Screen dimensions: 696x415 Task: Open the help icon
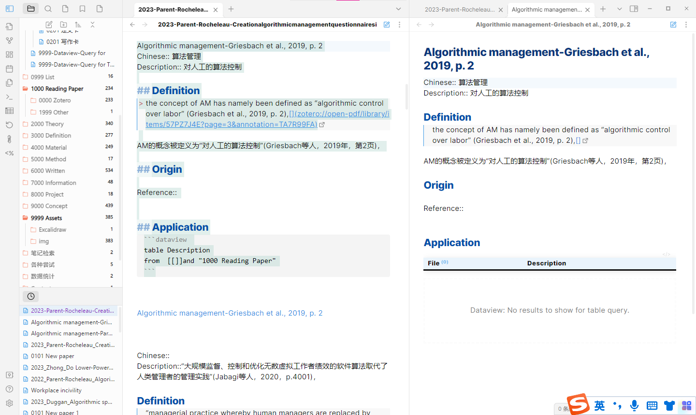click(x=9, y=389)
